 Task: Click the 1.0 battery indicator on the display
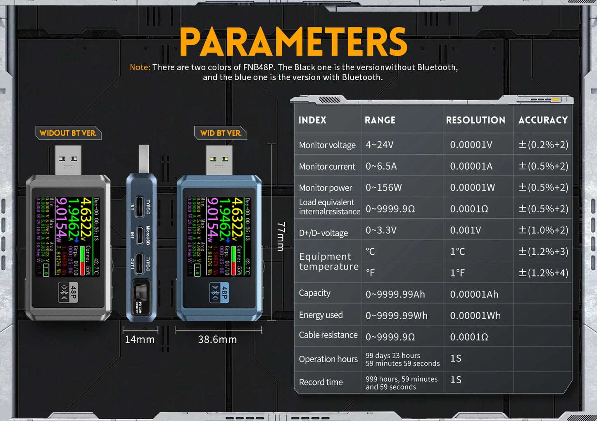coord(197,270)
